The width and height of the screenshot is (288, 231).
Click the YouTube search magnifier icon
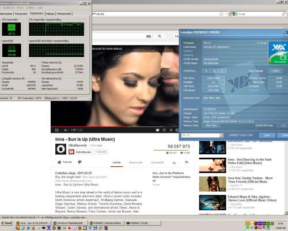click(x=160, y=36)
